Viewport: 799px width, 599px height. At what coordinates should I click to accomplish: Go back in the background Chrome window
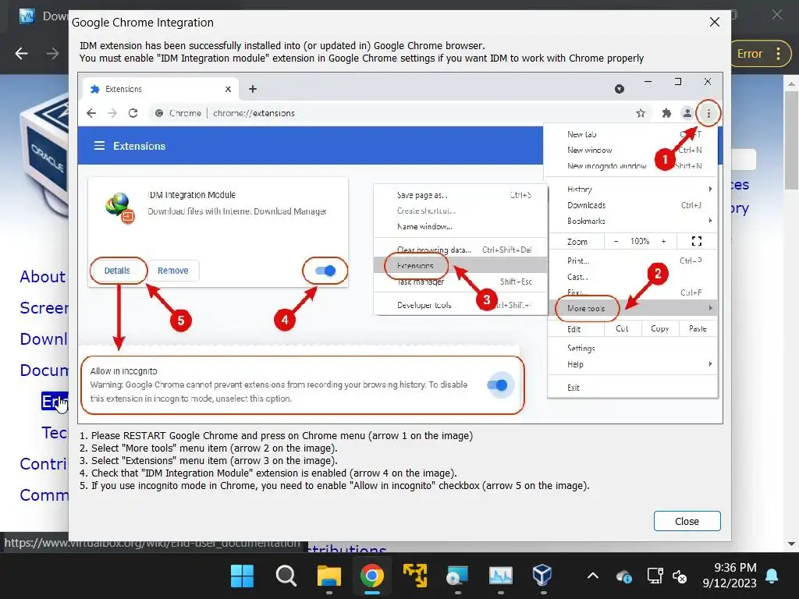click(21, 54)
